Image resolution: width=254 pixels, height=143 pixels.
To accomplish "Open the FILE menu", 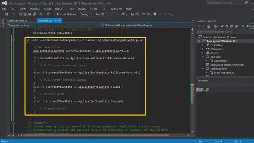I will click(4, 9).
